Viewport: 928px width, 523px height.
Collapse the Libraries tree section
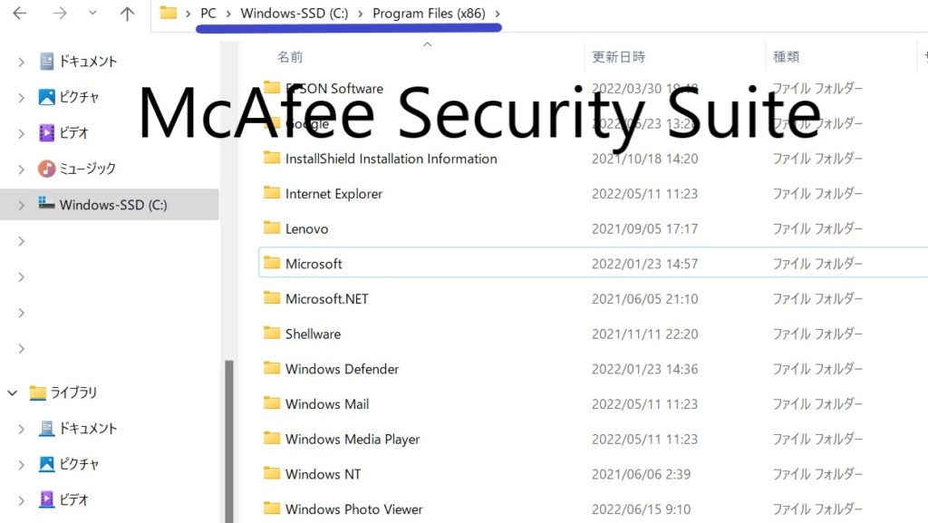(x=13, y=392)
